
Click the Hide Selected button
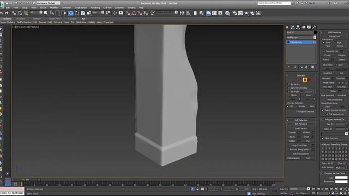[x=327, y=96]
